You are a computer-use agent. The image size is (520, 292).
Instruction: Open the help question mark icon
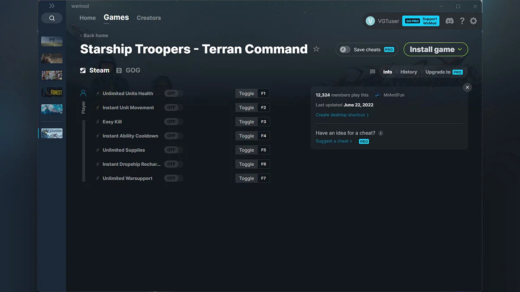(x=462, y=21)
